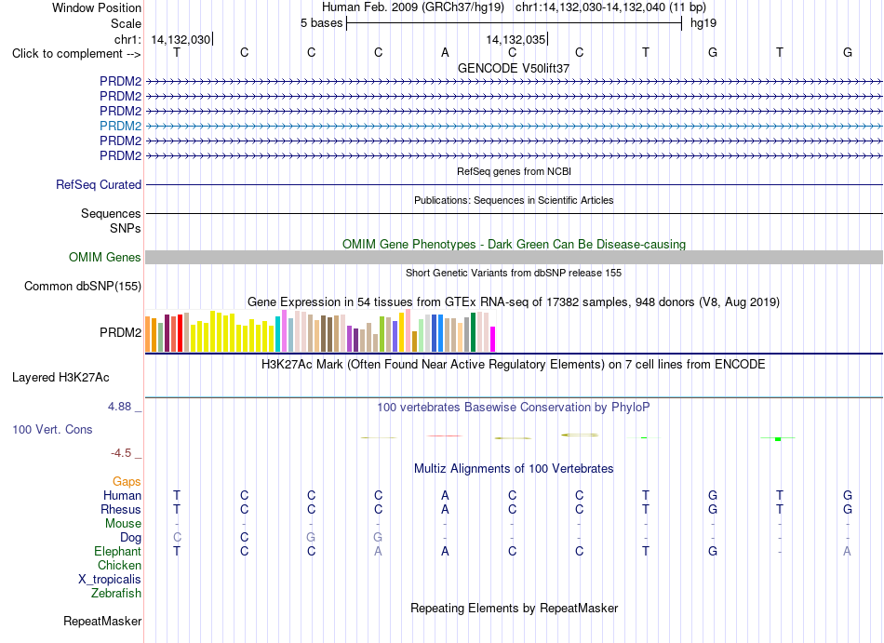The height and width of the screenshot is (643, 884).
Task: Click the window position chr1:14,132,030-14,132,040 text
Action: coord(610,7)
